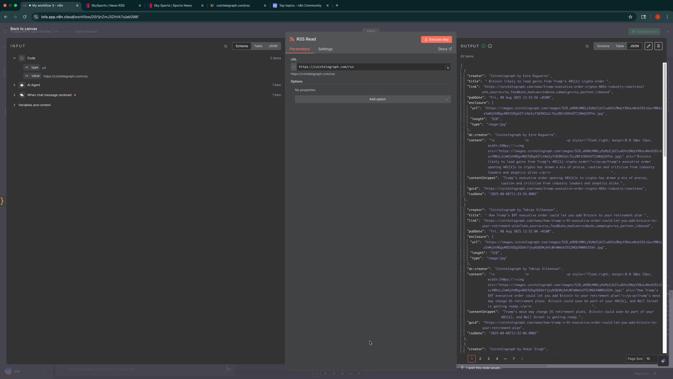Click the reset-to-default icon in URL field
Screen dimensions: 673x379
pos(448,67)
